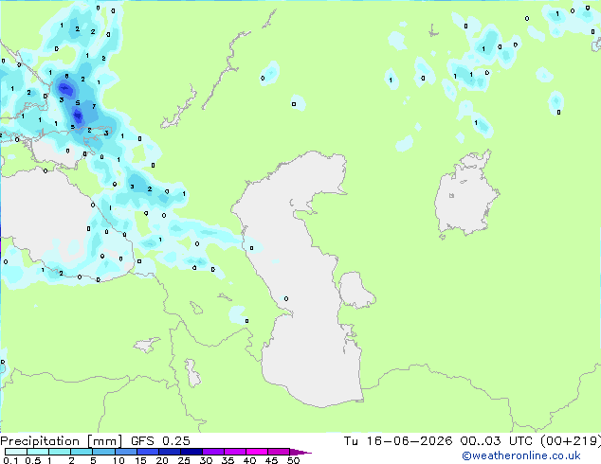Screen dimensions: 601x464
Task: Click the over-50 legend arrow tip
Action: [x=300, y=452]
